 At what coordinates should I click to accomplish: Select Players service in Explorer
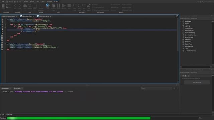187,24
